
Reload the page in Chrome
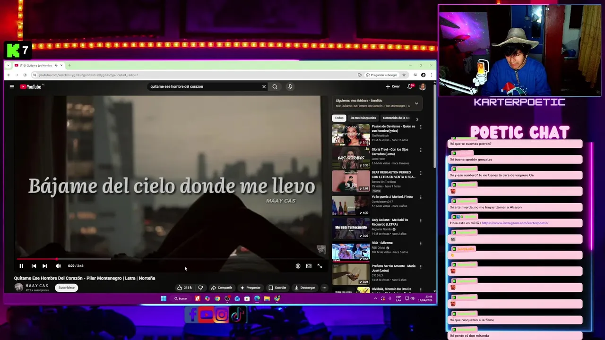click(x=25, y=75)
